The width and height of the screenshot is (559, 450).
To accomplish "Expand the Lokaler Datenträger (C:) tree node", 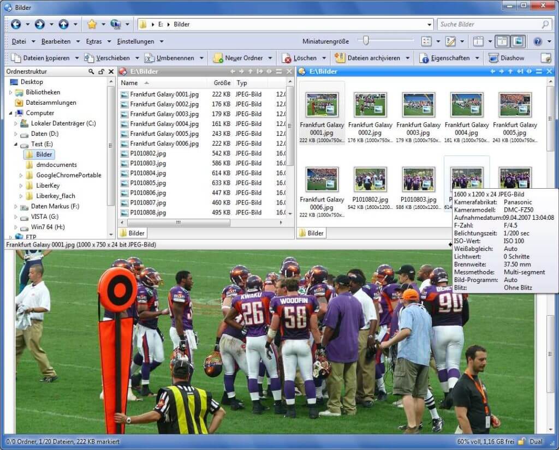I will (x=15, y=123).
